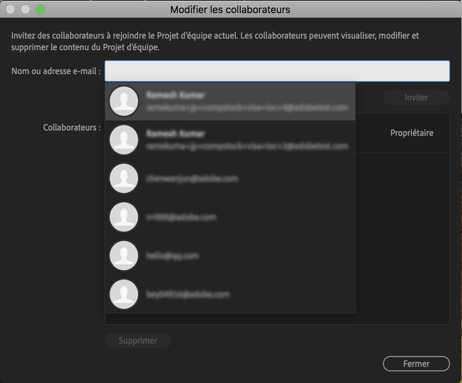Click the Supprimer button
Image resolution: width=462 pixels, height=383 pixels.
click(x=138, y=341)
